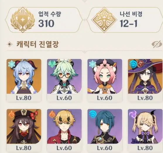The image size is (163, 153).
Task: Click Ganyu's Cryo snowflake element icon
Action: pos(12,64)
